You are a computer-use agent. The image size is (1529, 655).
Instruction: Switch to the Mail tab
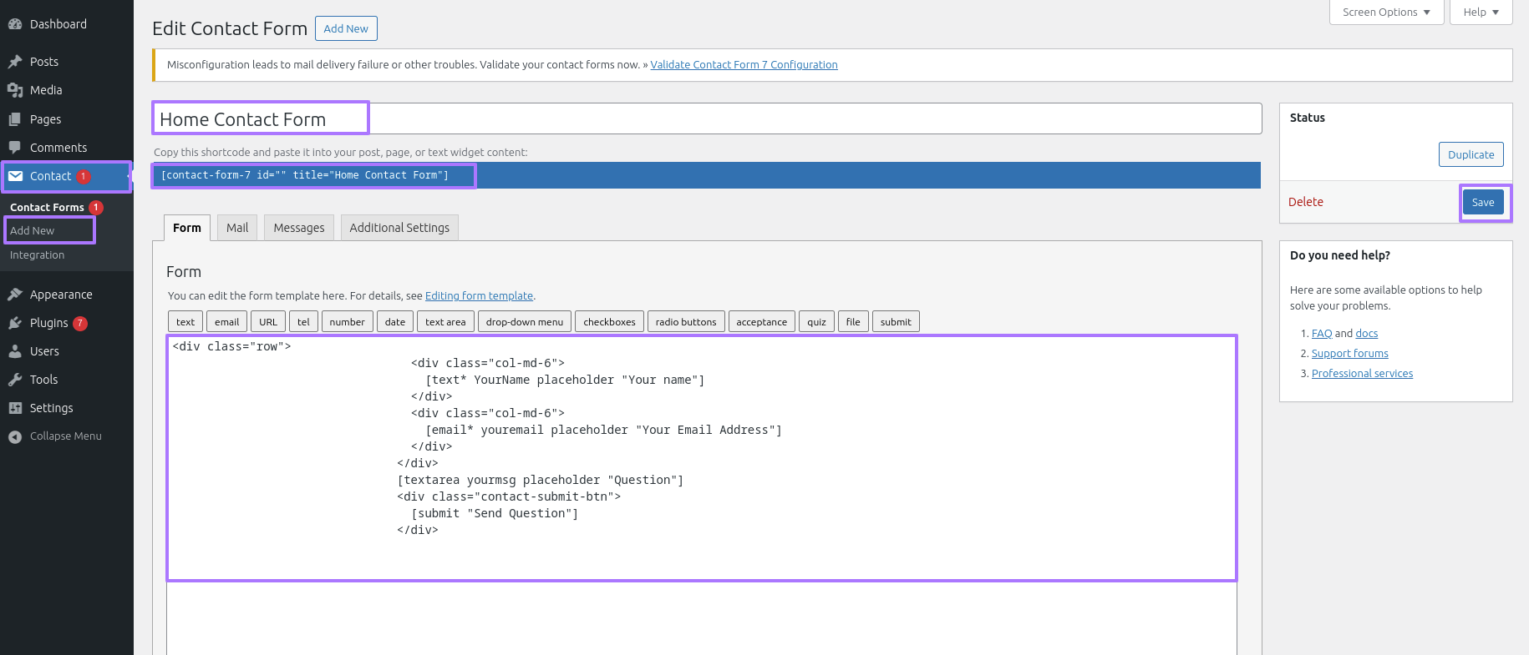click(237, 228)
